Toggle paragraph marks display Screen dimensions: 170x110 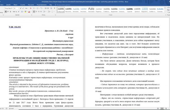pos(54,8)
